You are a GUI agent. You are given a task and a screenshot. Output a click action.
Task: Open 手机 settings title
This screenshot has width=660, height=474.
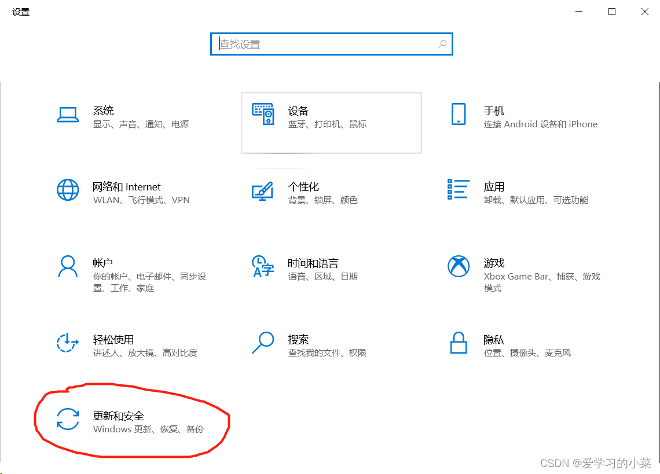click(x=494, y=111)
